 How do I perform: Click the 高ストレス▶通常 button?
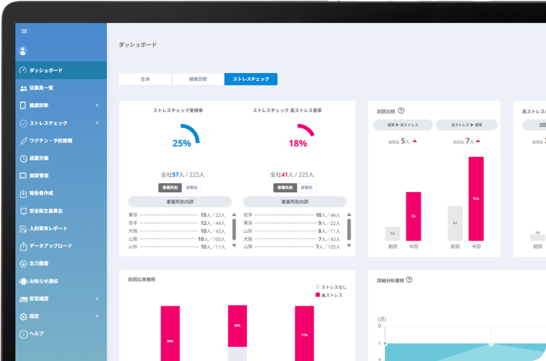tap(467, 125)
